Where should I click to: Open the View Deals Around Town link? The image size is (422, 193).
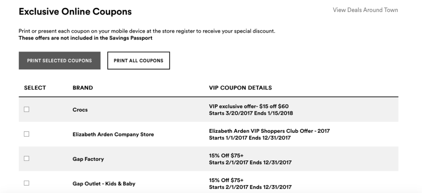click(365, 10)
